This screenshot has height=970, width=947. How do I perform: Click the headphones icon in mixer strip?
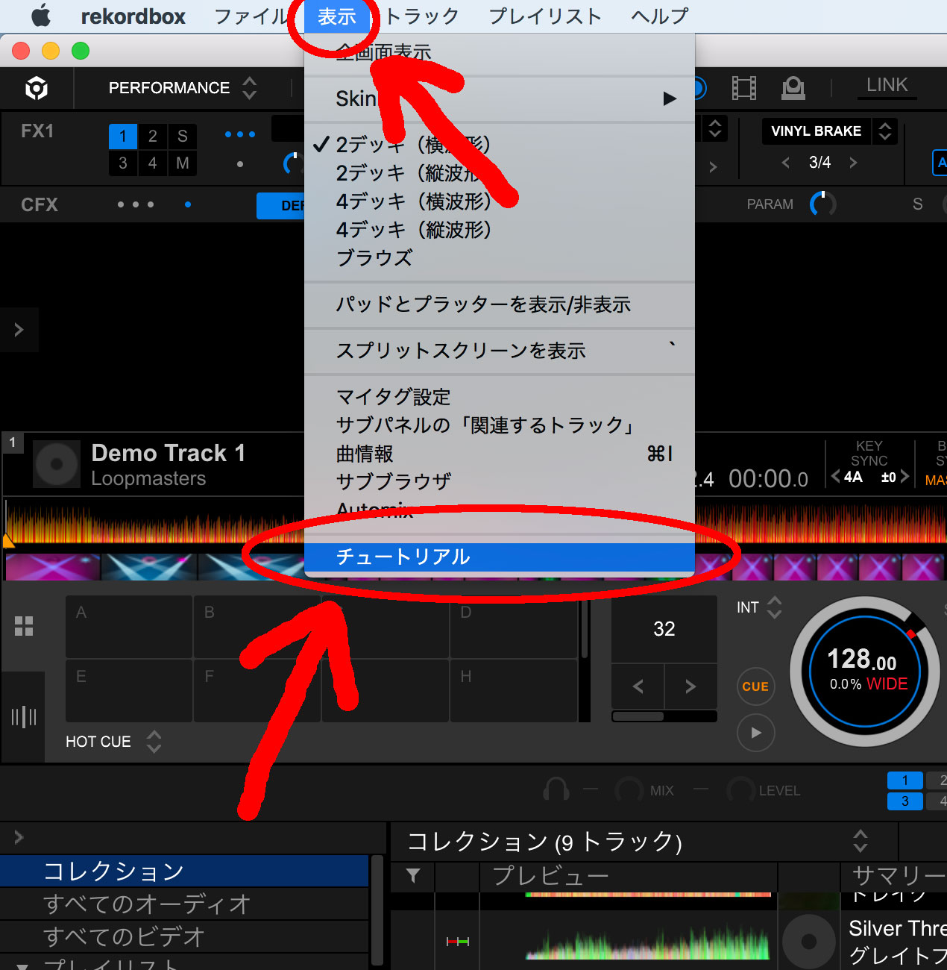556,790
